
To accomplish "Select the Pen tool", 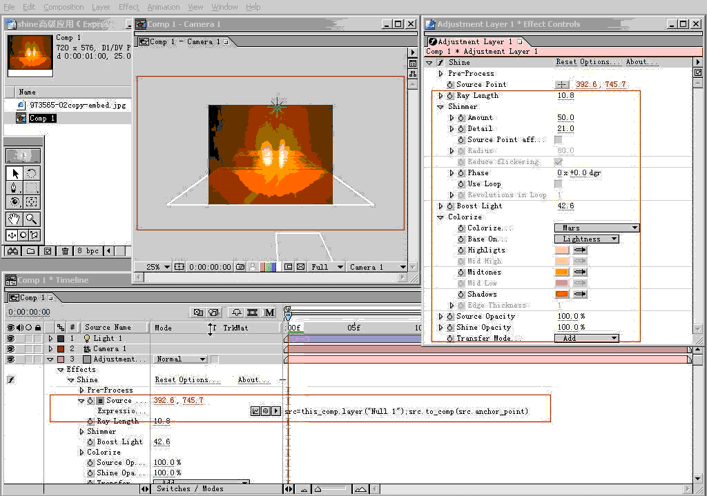I will (x=15, y=188).
